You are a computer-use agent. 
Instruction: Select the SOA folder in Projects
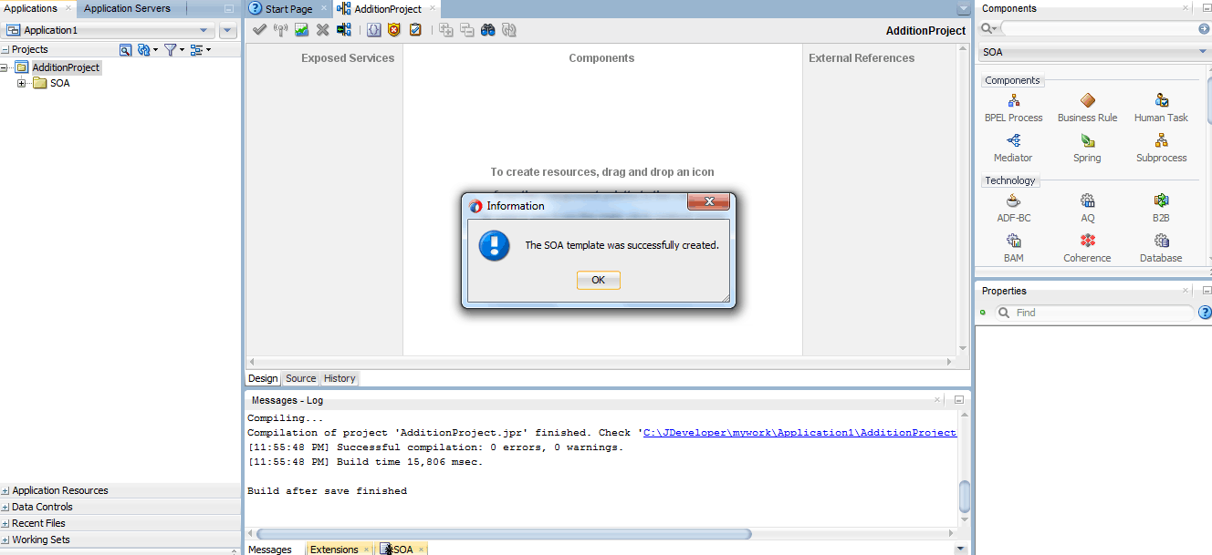[x=59, y=83]
